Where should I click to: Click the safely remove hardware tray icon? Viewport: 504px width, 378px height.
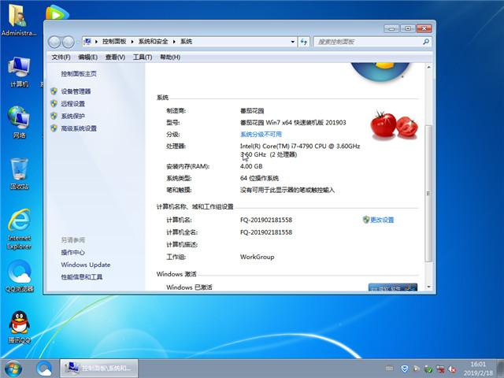(x=428, y=369)
